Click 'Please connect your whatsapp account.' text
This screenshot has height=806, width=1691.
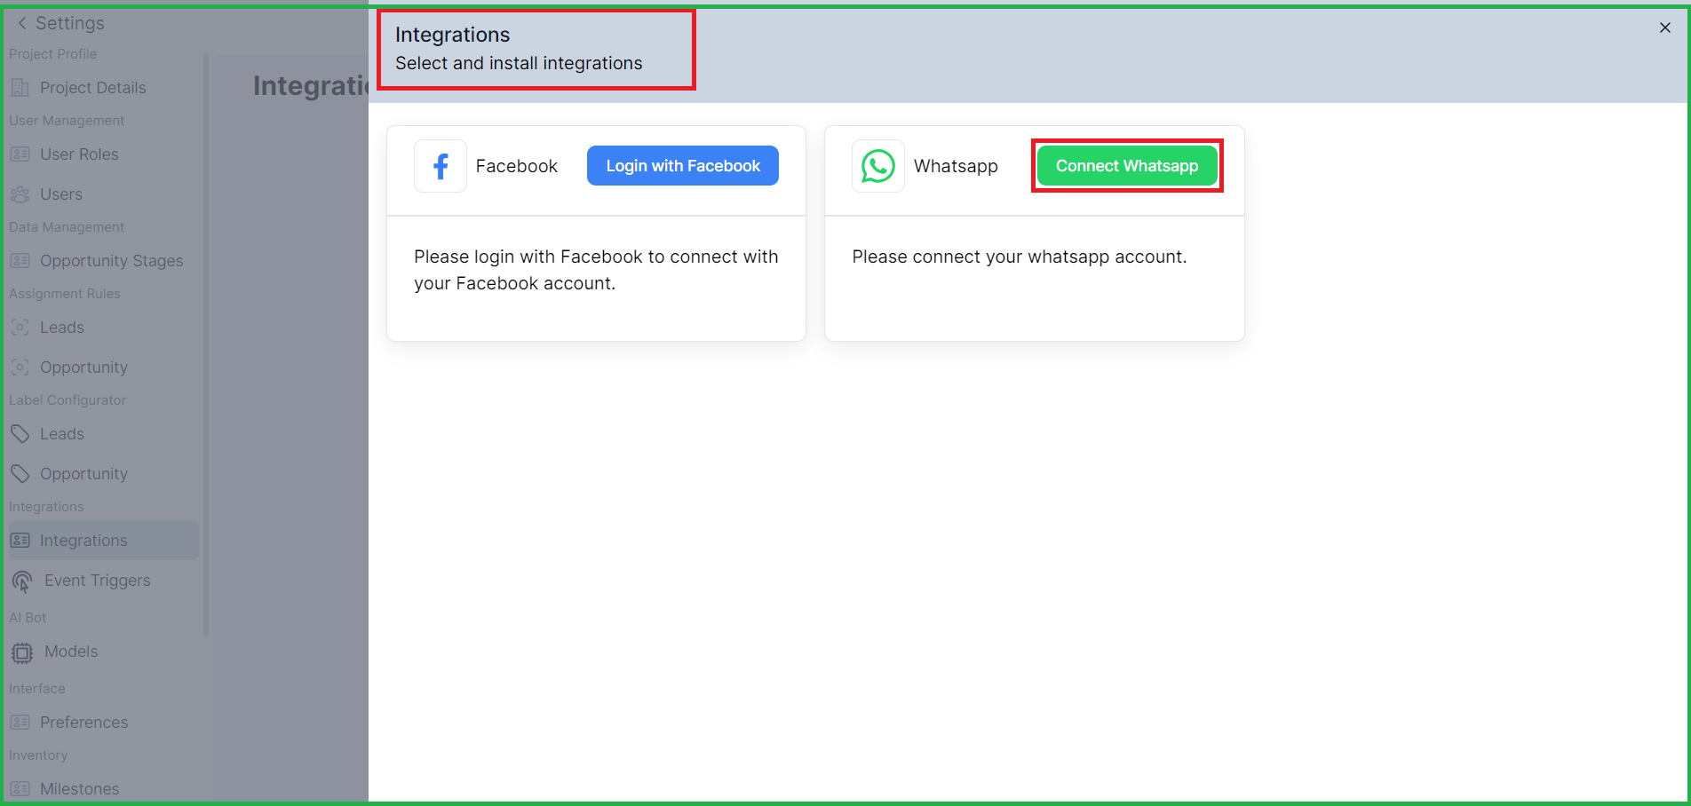click(x=1020, y=257)
